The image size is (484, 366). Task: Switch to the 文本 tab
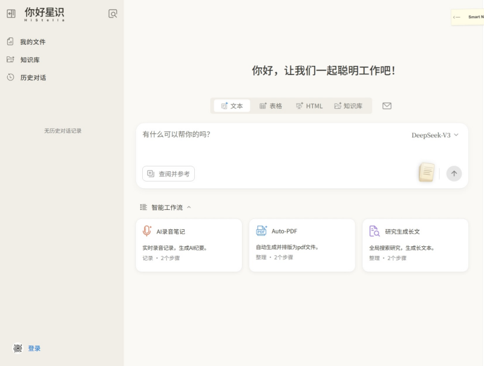tap(232, 106)
